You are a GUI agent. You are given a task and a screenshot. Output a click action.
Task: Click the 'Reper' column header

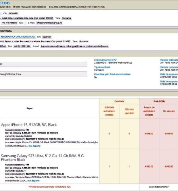[x=30, y=108]
